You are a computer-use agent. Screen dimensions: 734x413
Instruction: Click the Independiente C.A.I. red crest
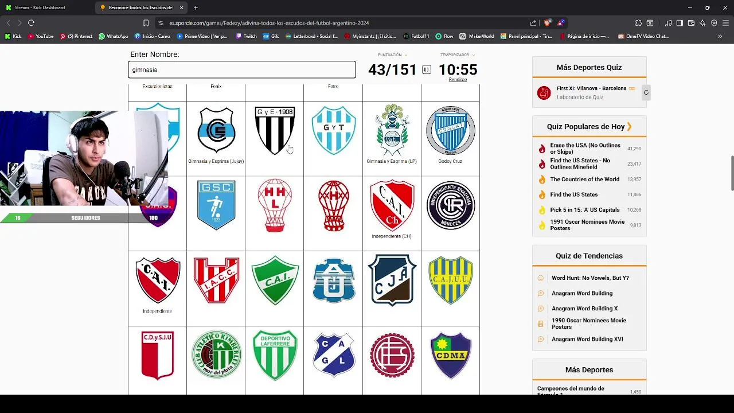[158, 280]
